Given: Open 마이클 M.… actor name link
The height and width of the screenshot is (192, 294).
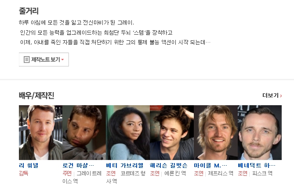Looking at the screenshot, I should 211,165.
